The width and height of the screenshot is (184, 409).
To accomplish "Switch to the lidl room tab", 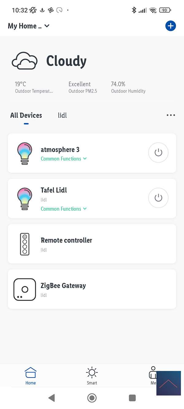I will pyautogui.click(x=62, y=115).
